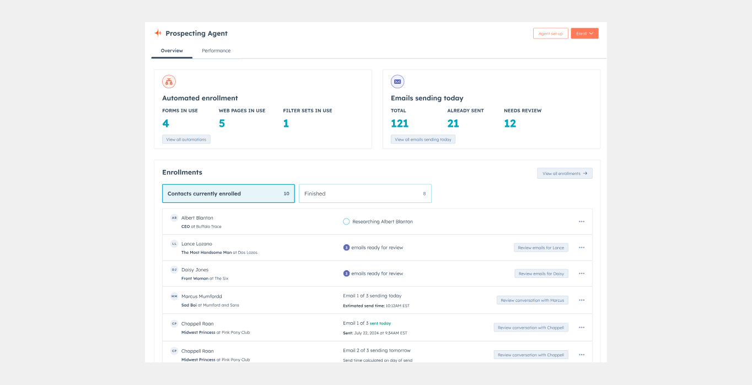Image resolution: width=752 pixels, height=385 pixels.
Task: Open Albert Blanton's avatar initials badge
Action: tap(174, 218)
